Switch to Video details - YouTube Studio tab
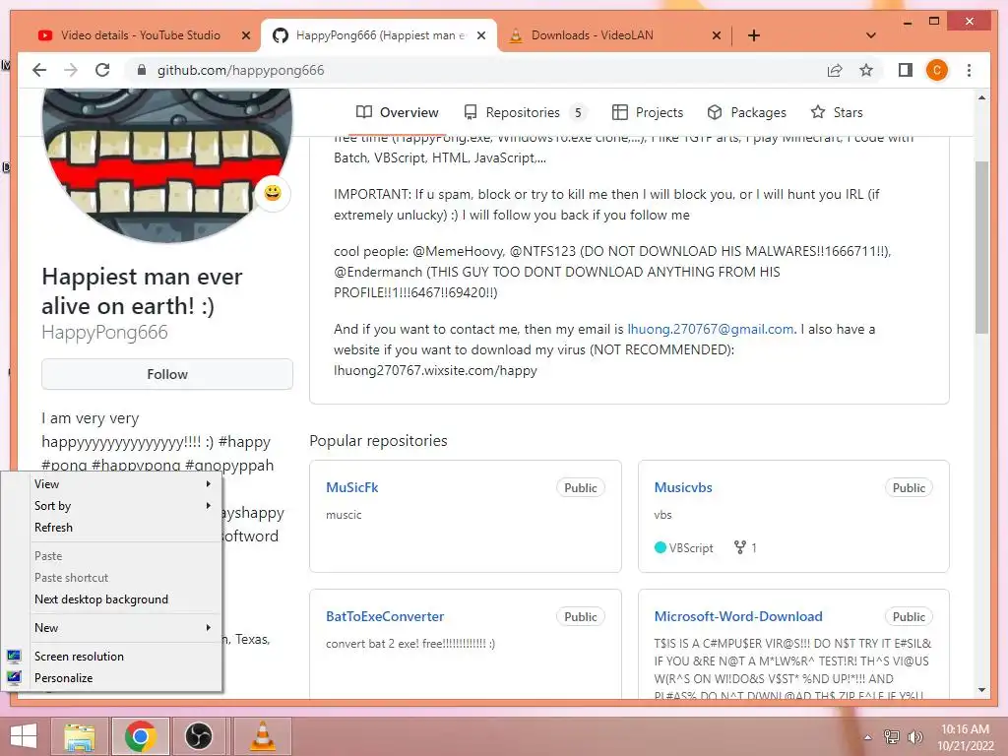Screen dimensions: 1008x756 pos(140,35)
